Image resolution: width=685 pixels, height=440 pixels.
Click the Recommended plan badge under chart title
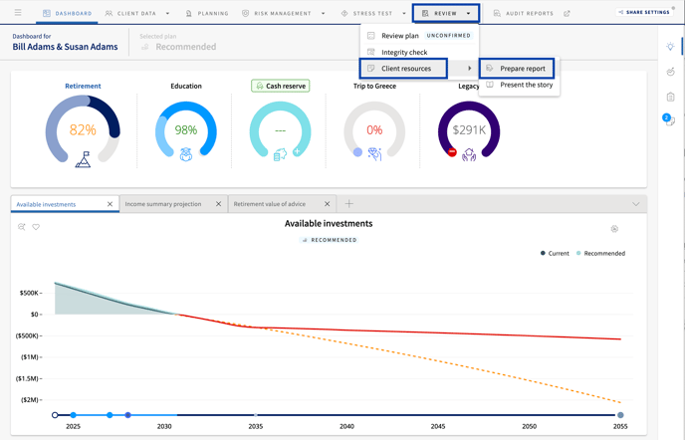coord(330,240)
